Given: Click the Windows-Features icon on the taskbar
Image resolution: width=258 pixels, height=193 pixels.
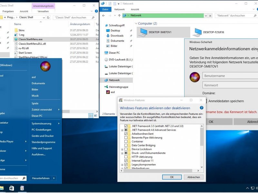Looking at the screenshot, I should (22, 188).
